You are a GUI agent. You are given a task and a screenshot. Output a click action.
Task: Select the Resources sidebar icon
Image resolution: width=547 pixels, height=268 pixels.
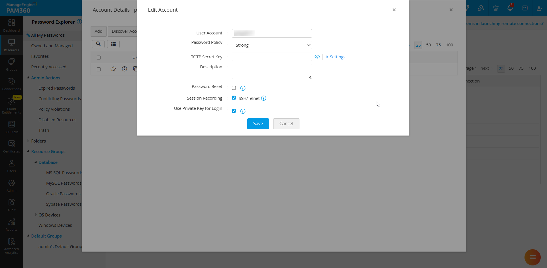coord(11,45)
